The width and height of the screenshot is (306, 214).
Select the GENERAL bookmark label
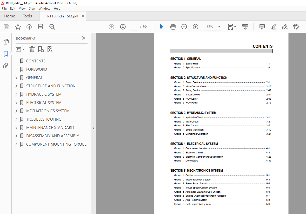[x=34, y=78]
